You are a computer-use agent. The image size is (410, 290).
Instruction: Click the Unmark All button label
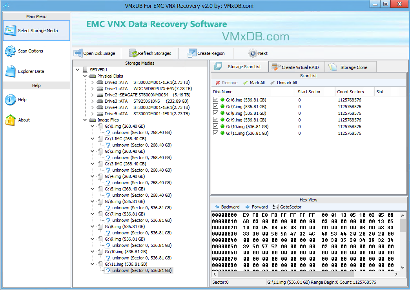[x=287, y=83]
